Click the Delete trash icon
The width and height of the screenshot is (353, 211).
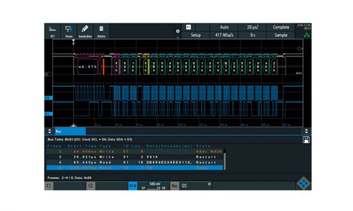click(x=101, y=31)
